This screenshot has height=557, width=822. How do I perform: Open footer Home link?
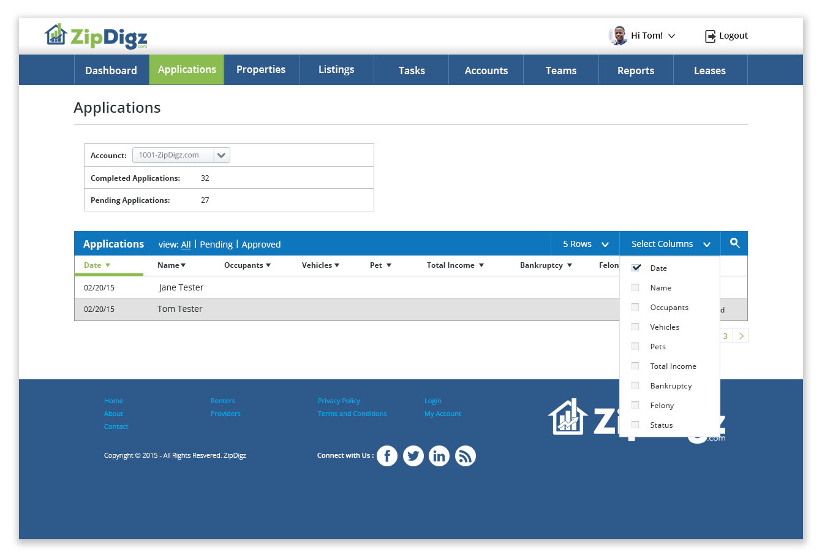point(113,401)
